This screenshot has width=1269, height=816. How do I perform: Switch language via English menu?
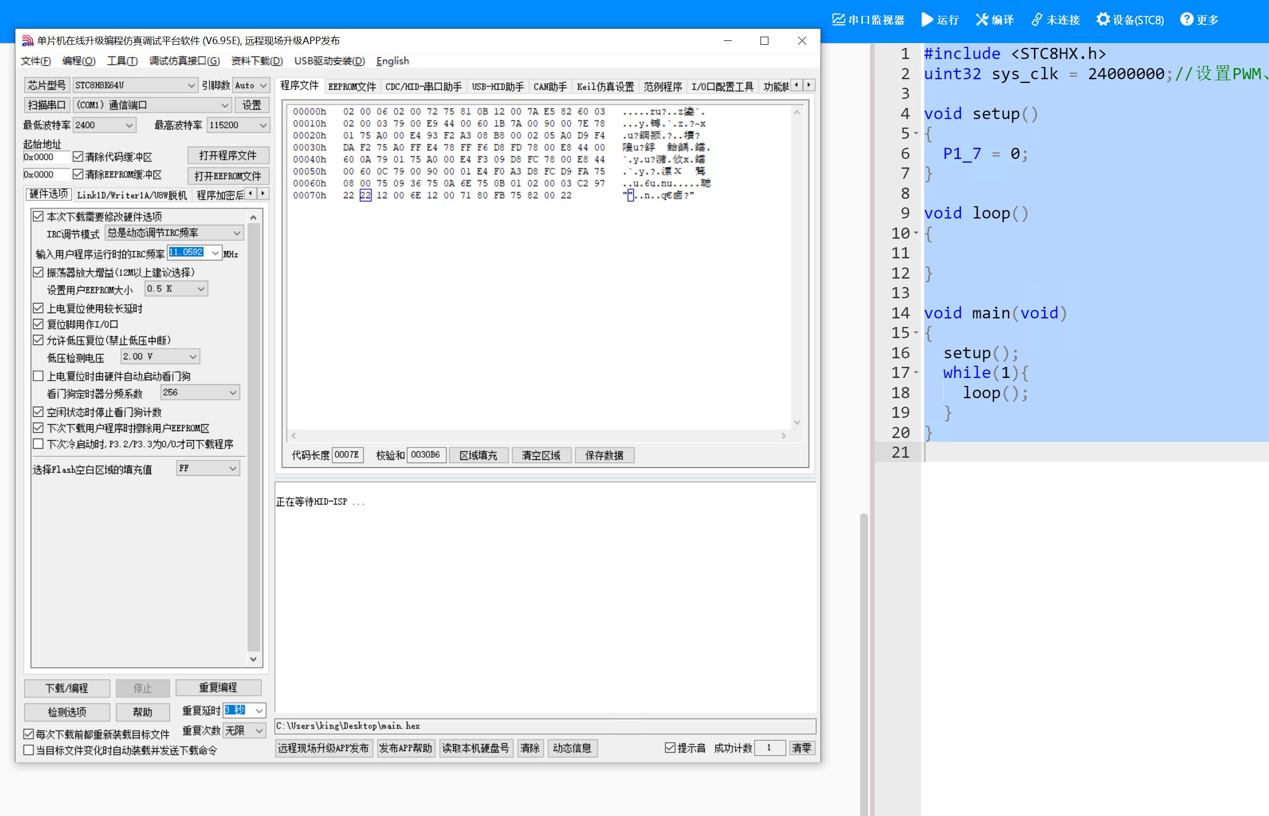(393, 61)
